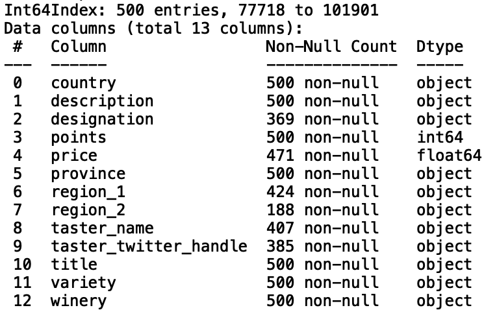Viewport: 484px width, 310px height.
Task: Click the '188 non-null' count for region_2
Action: click(322, 210)
